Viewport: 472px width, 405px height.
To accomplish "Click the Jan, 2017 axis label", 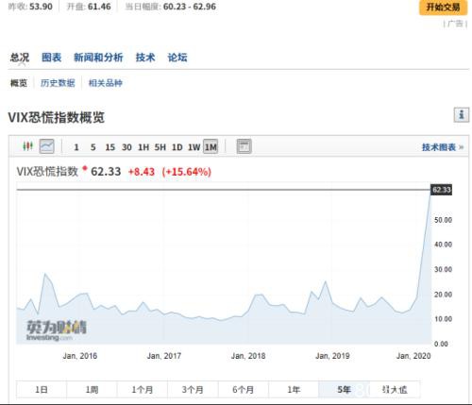I will [x=164, y=356].
